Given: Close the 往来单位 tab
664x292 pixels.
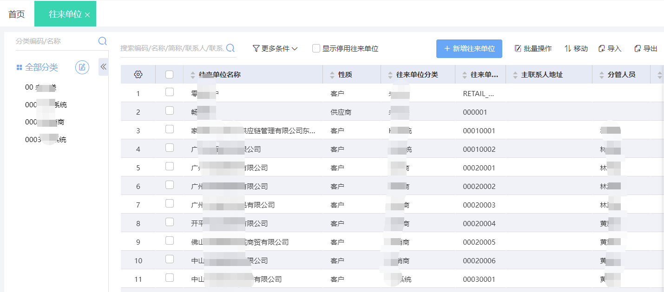Looking at the screenshot, I should (87, 15).
